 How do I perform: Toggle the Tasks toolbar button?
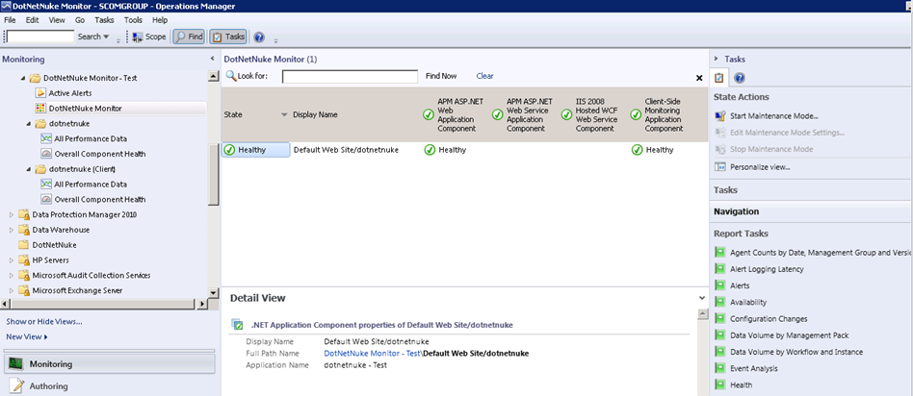pos(228,37)
